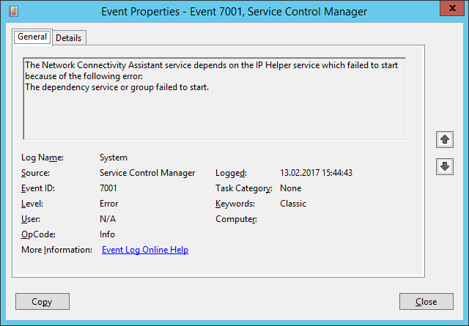Click the Computer field label
The width and height of the screenshot is (469, 326).
point(236,219)
